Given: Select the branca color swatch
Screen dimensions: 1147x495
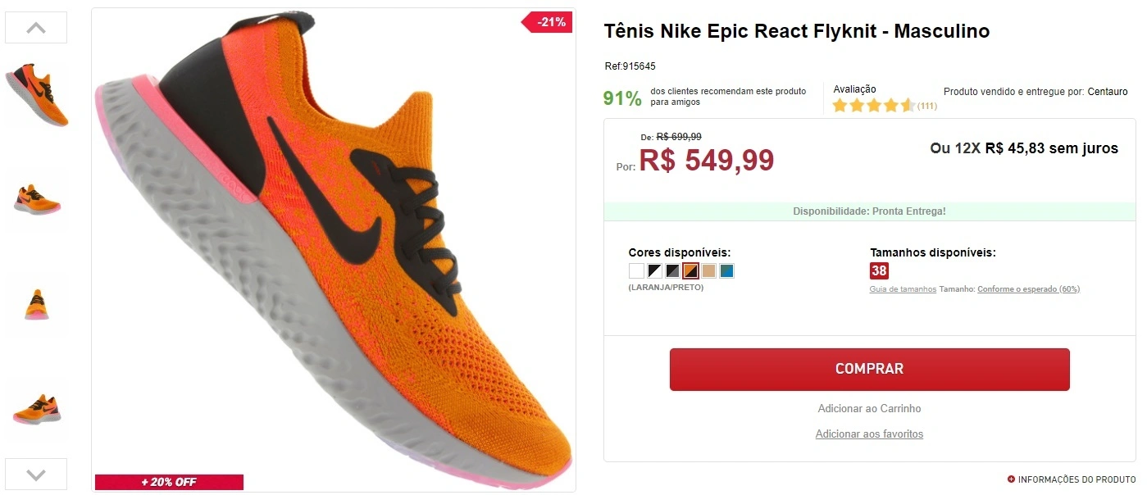Looking at the screenshot, I should [635, 270].
